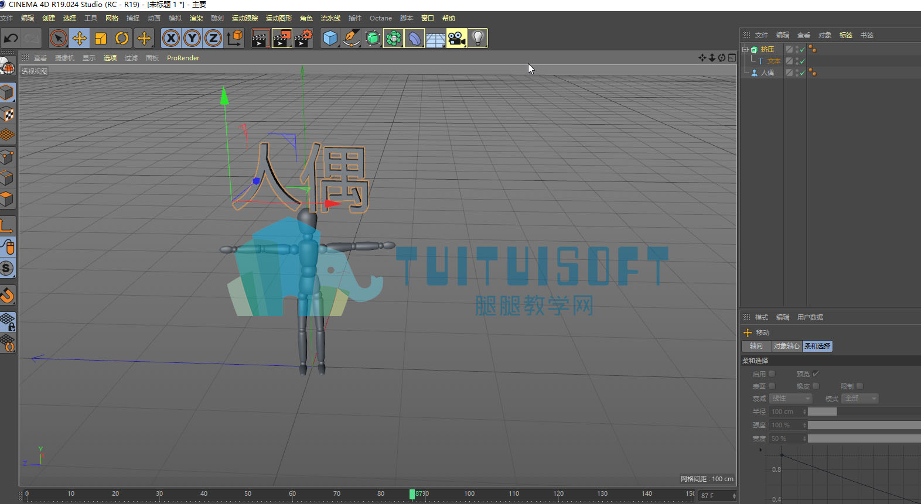Viewport: 921px width, 504px height.
Task: Open the green subdivision generator icon
Action: coord(373,39)
